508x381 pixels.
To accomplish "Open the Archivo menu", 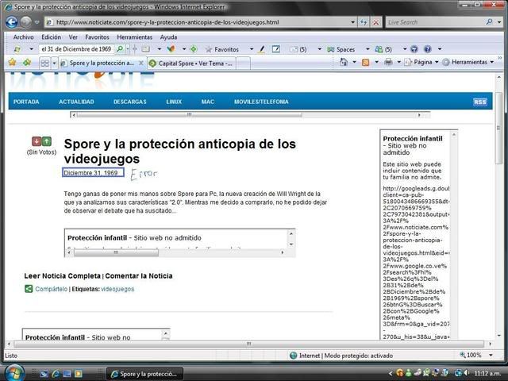I will pos(23,37).
